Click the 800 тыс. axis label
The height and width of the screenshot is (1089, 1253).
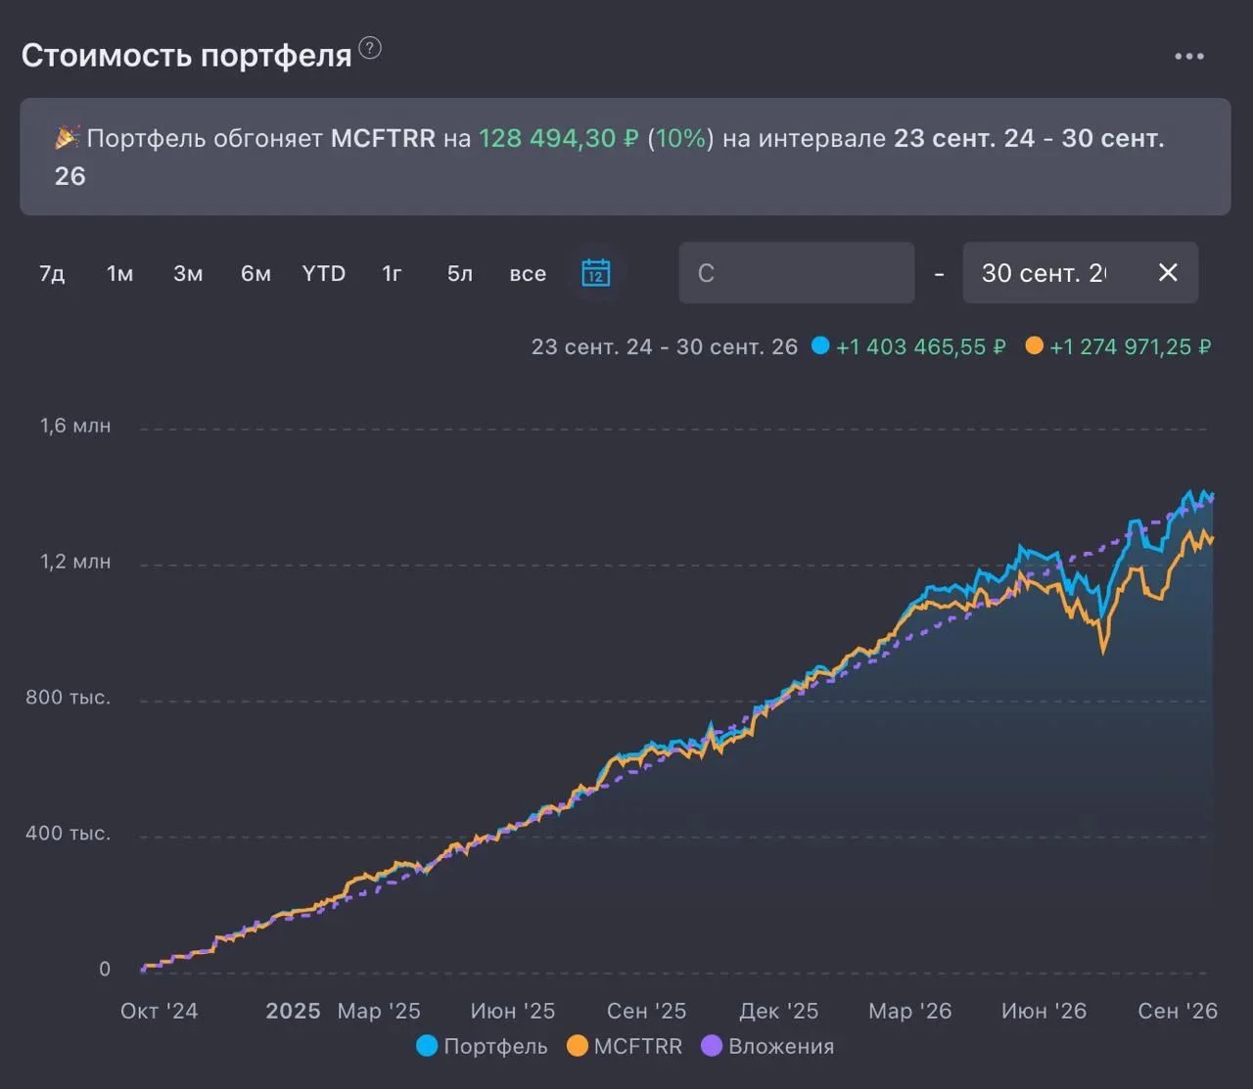coord(69,698)
